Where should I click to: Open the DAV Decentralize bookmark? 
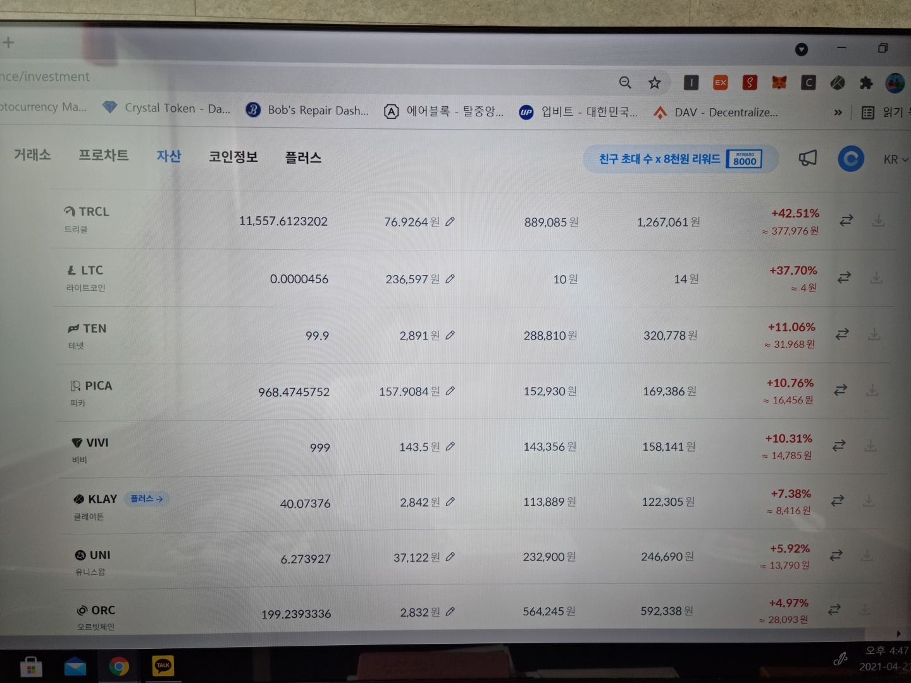[x=716, y=113]
